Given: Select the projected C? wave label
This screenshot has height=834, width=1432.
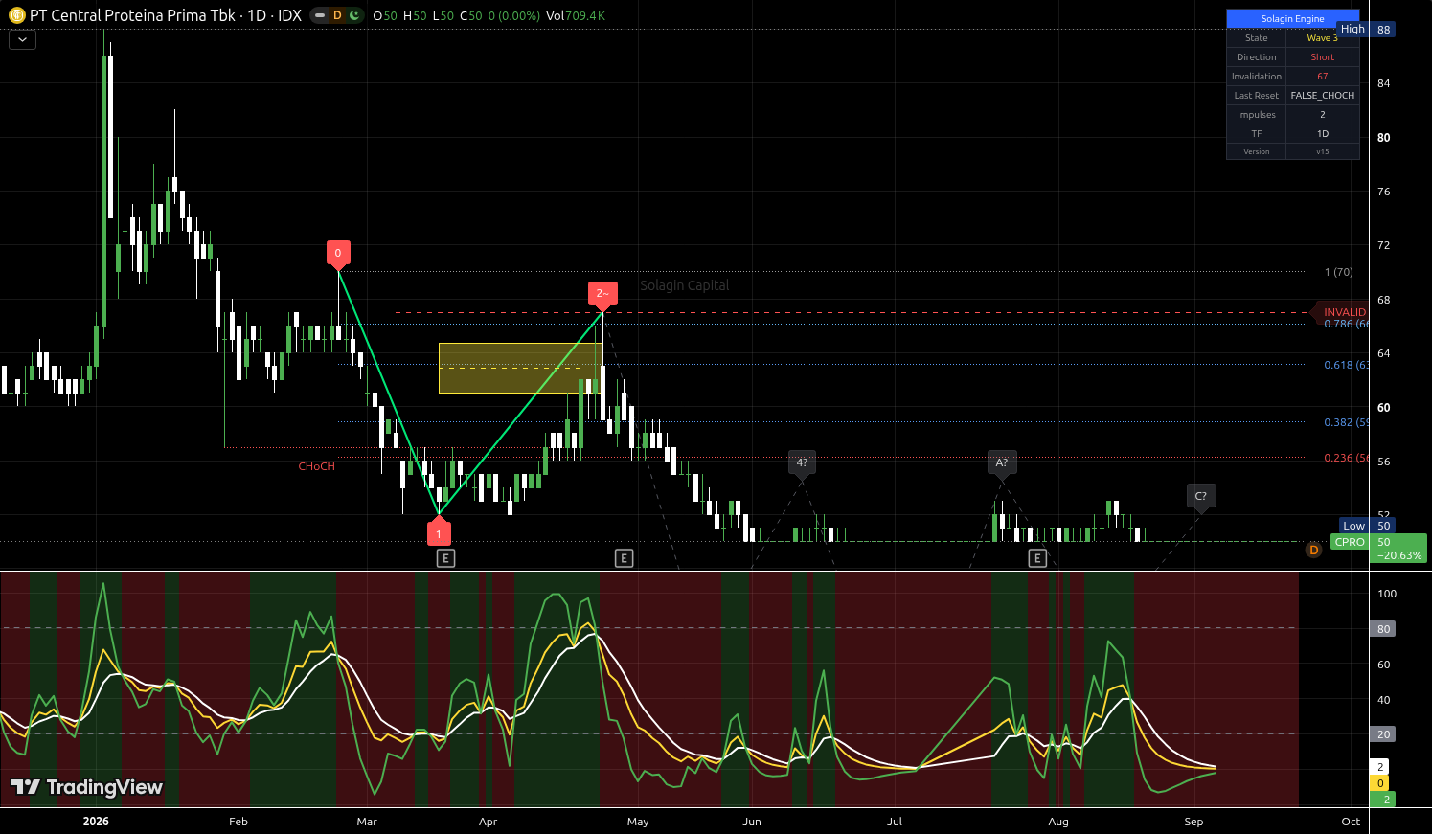Looking at the screenshot, I should pos(1201,496).
